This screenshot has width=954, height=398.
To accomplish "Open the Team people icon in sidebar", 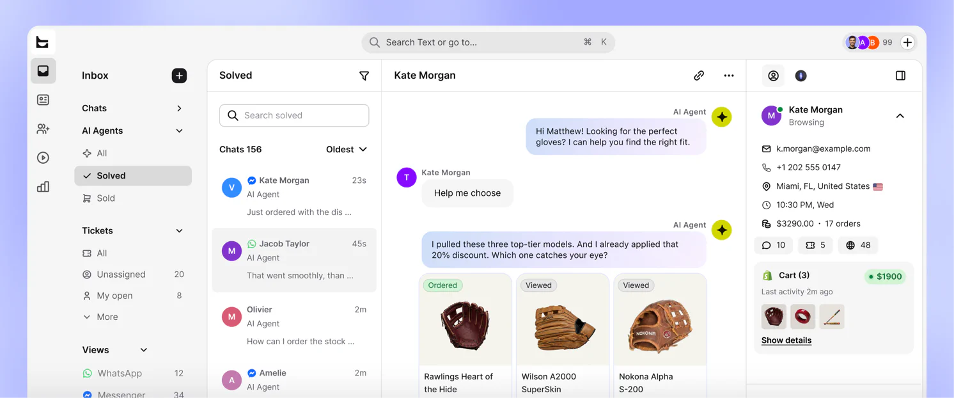I will 43,129.
